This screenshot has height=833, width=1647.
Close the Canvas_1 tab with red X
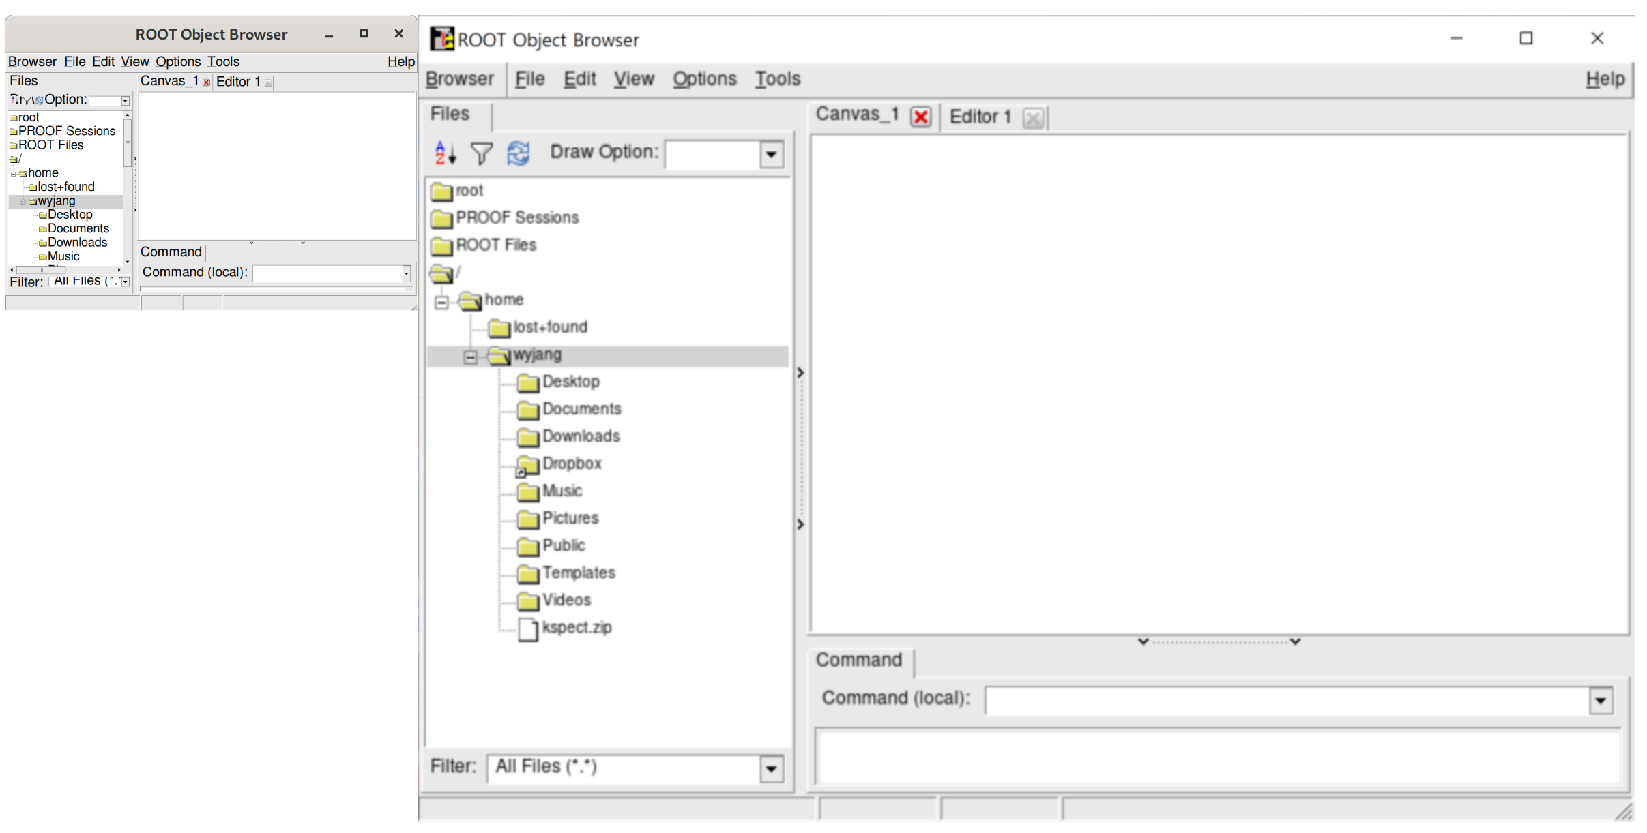point(921,117)
